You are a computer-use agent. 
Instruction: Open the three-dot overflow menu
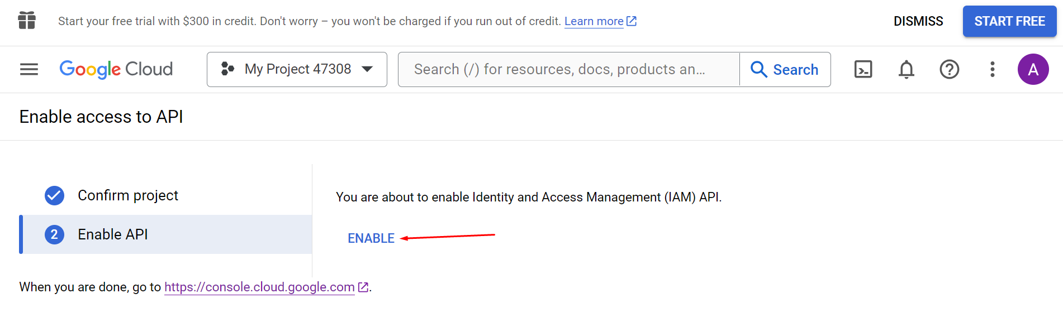[992, 69]
